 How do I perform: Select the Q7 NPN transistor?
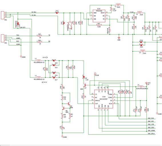pos(85,85)
